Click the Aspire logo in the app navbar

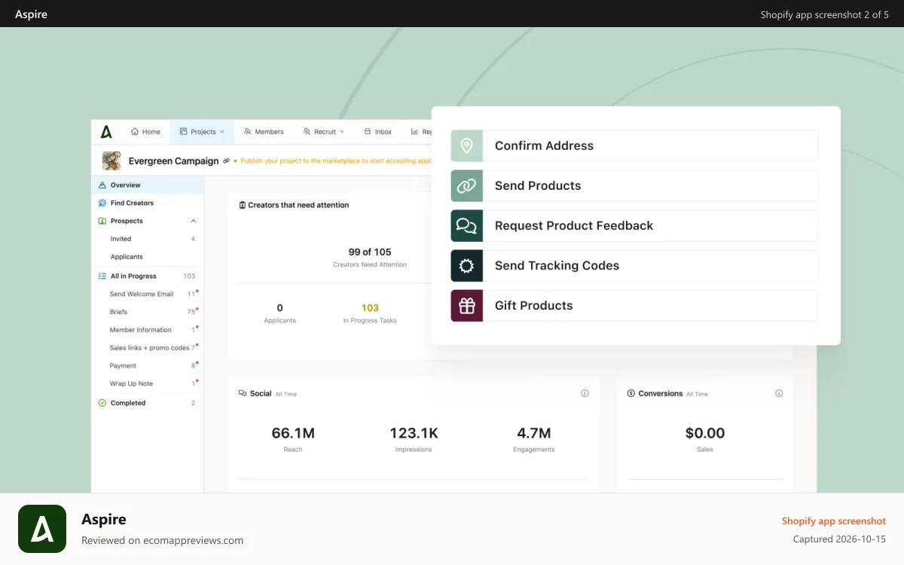106,132
